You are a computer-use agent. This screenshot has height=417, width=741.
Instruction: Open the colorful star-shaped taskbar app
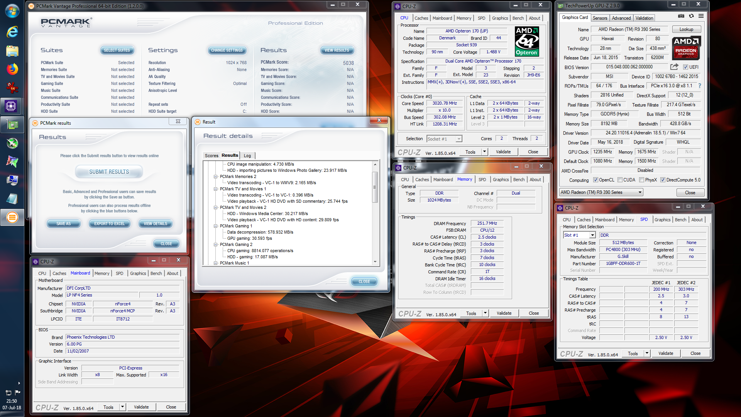click(x=12, y=162)
